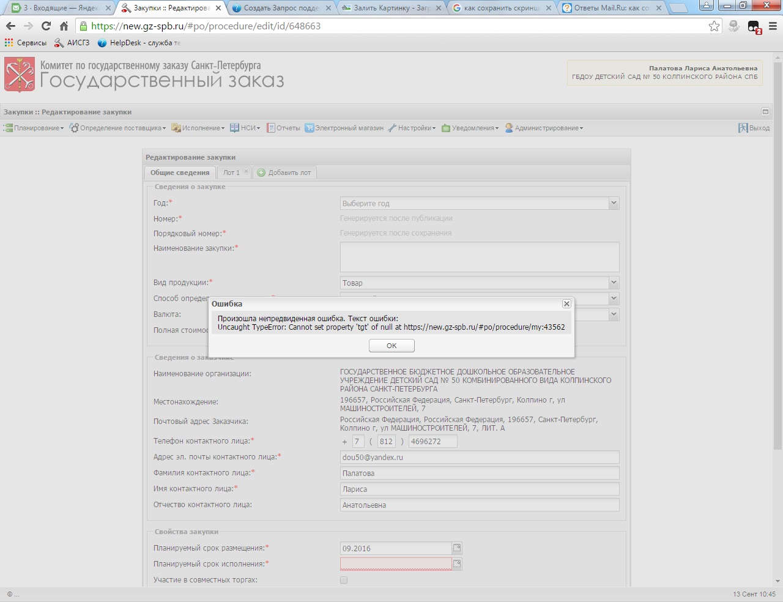
Task: Toggle Участие в совместных торгах checkbox
Action: [x=344, y=580]
